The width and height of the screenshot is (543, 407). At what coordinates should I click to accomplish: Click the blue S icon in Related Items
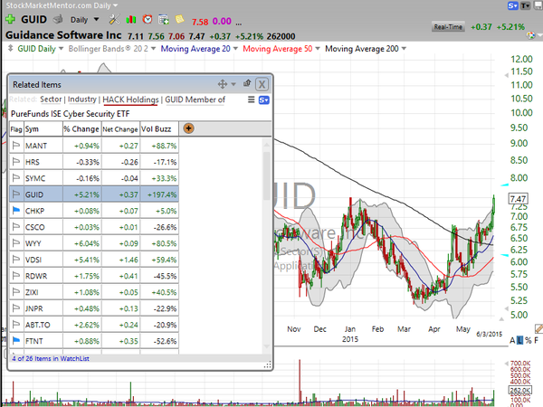tap(264, 100)
